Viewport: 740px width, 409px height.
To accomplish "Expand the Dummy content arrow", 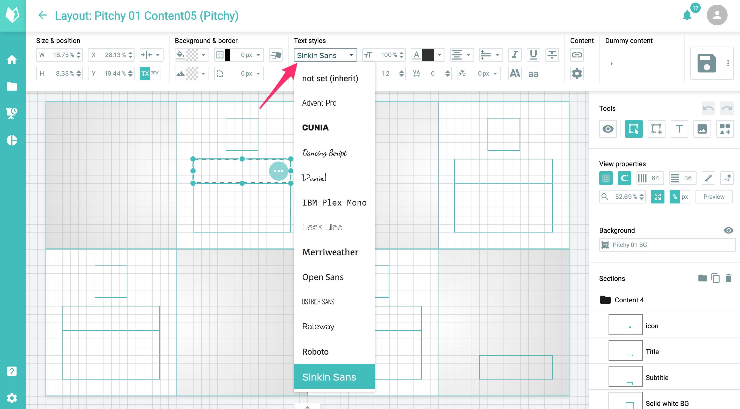I will [x=611, y=63].
